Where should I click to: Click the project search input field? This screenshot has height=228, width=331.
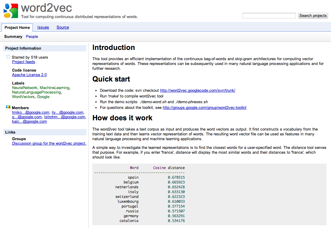(x=269, y=16)
